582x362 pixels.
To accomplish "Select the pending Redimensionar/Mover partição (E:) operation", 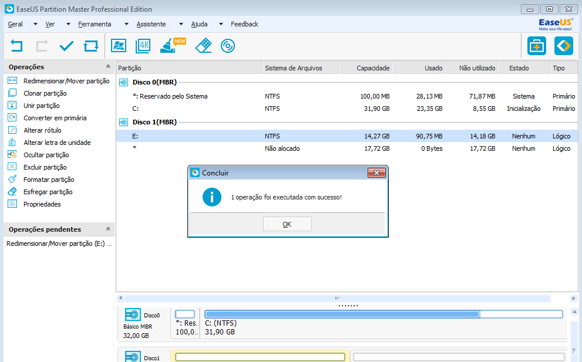I will [59, 243].
